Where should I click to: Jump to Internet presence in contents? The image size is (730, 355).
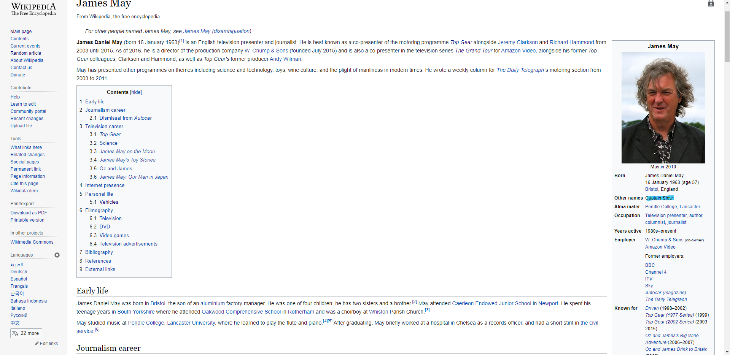tap(105, 185)
